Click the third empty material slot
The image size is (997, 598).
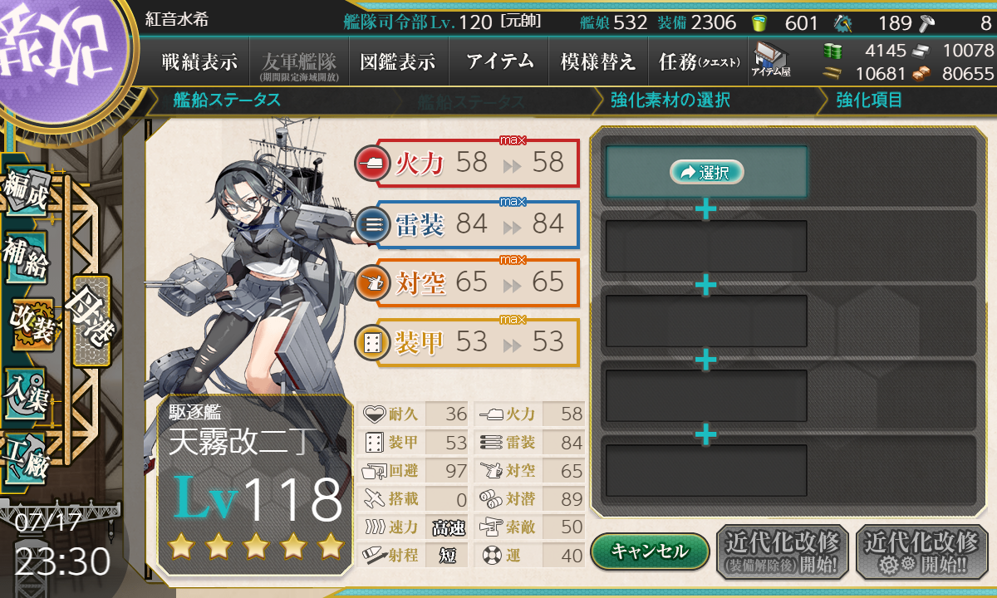[706, 321]
